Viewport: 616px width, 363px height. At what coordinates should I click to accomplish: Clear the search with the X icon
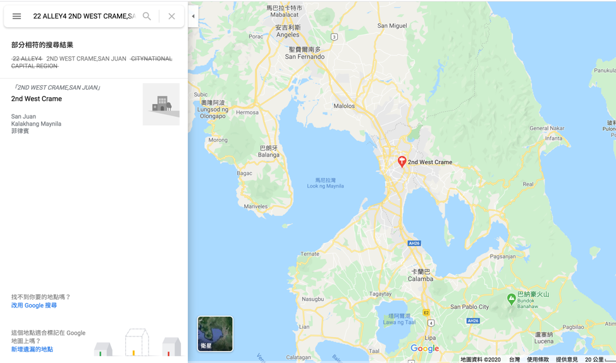[x=171, y=16]
